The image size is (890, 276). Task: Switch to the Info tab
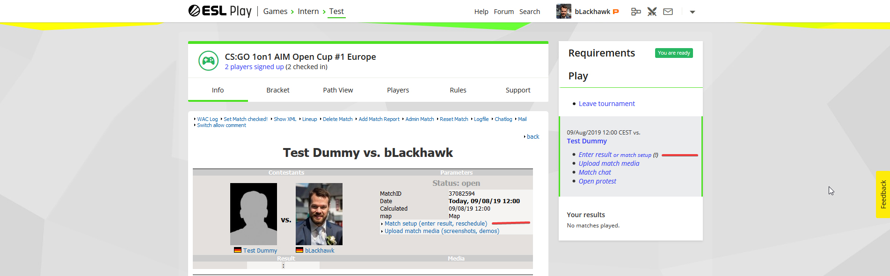click(x=218, y=90)
